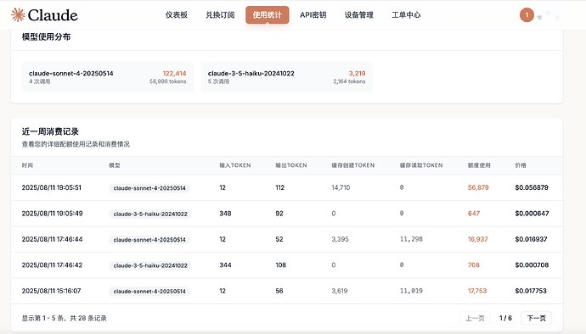Viewport: 586px width, 334px height.
Task: Click model tag in the 17:46:42 row
Action: [150, 265]
